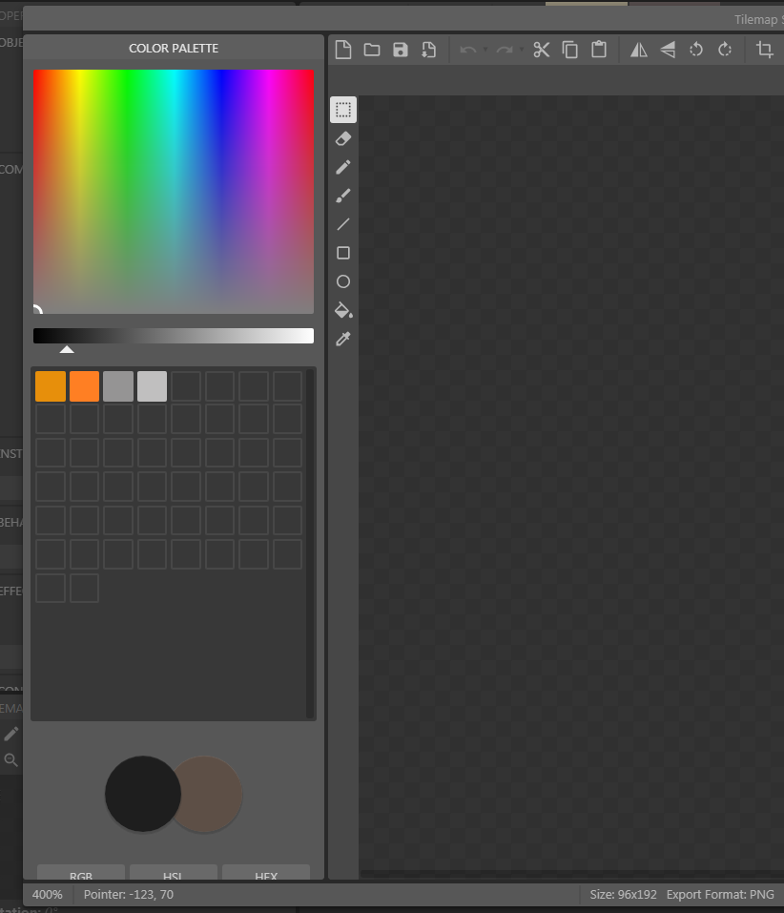Mirror the image horizontally
Viewport: 784px width, 913px height.
tap(639, 50)
